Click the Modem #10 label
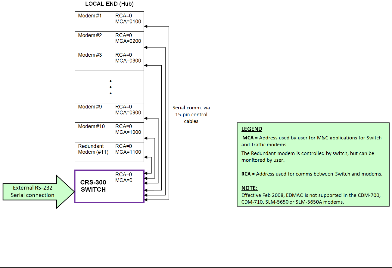 [x=92, y=126]
